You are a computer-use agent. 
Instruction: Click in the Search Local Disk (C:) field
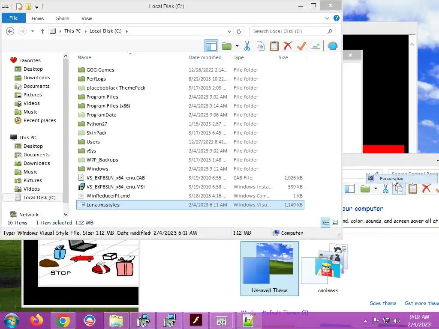point(292,31)
